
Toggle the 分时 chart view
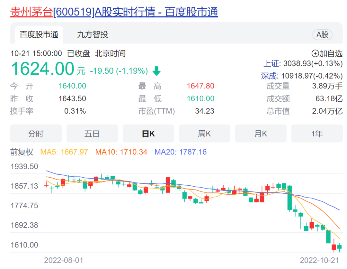point(36,133)
